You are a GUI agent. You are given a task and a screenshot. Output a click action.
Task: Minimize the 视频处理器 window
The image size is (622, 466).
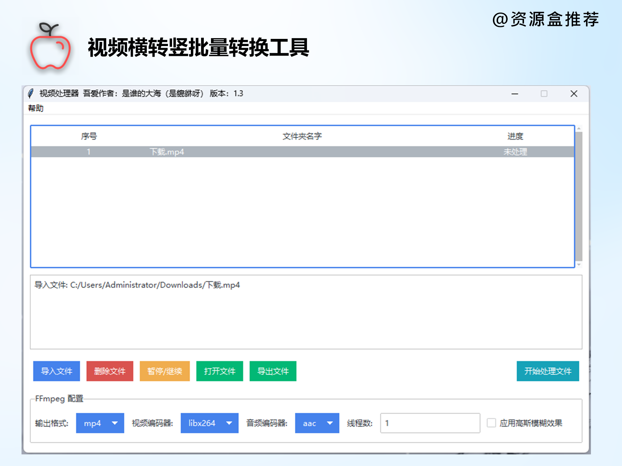[515, 94]
